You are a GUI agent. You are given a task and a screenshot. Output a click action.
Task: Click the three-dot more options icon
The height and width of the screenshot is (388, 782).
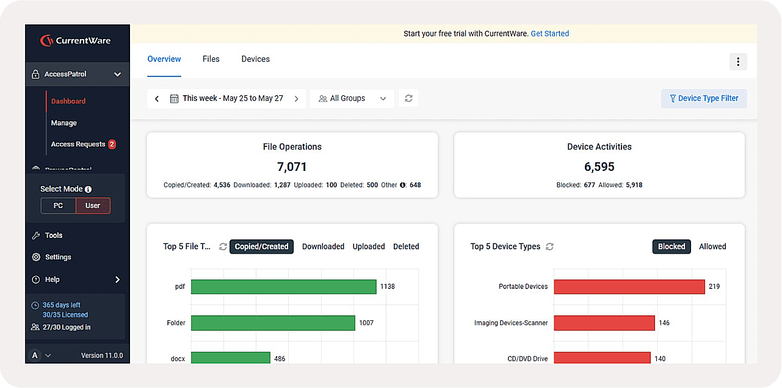pyautogui.click(x=738, y=62)
